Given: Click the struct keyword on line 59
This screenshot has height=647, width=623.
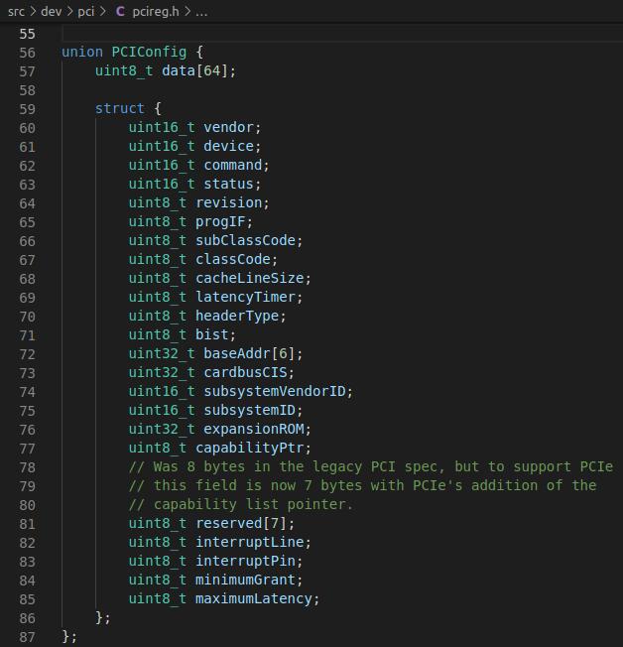Looking at the screenshot, I should click(120, 108).
